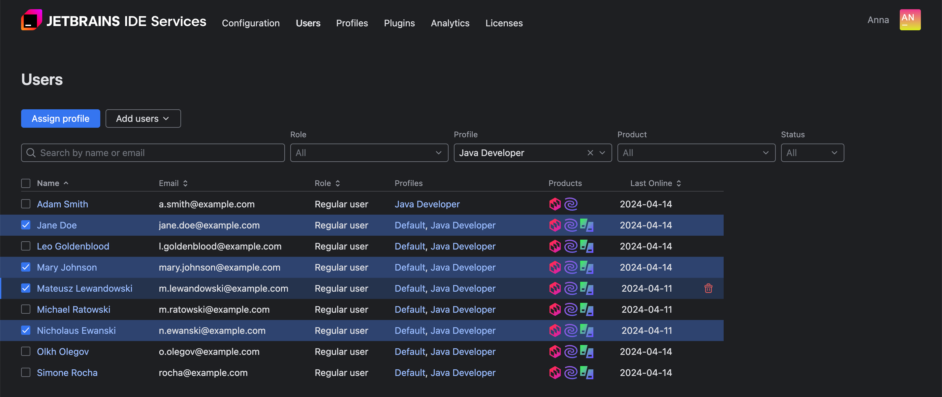Go to the Profiles tab

352,23
